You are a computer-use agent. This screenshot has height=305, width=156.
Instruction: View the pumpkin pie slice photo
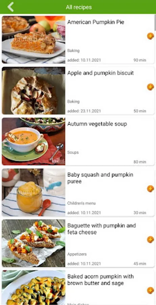pyautogui.click(x=34, y=40)
